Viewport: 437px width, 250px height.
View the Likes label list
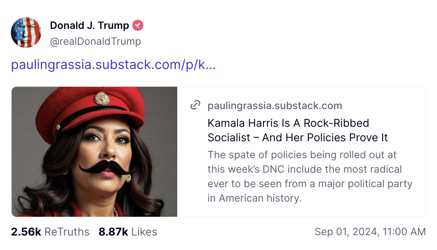[144, 232]
